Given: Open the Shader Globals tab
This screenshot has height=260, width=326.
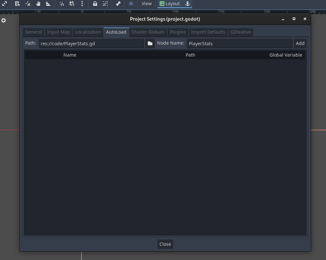Looking at the screenshot, I should 148,32.
